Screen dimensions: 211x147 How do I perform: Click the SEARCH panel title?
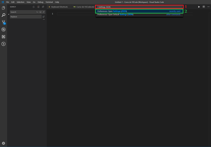point(13,7)
